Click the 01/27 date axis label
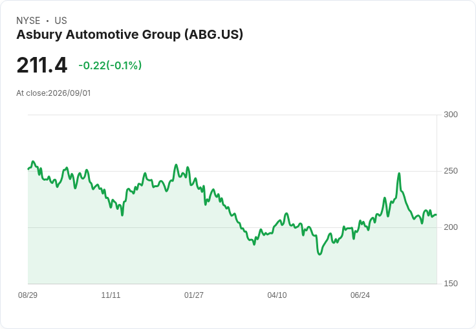Viewport: 476px width, 329px height. coord(193,295)
